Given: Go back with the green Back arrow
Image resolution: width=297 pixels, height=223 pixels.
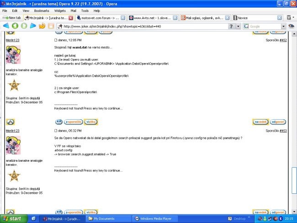Looking at the screenshot, I should click(x=15, y=26).
